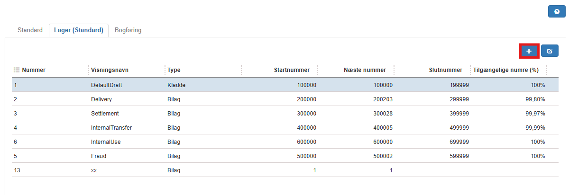Click Startnummer value 500000
Screen dimensions: 569x195
pyautogui.click(x=307, y=156)
